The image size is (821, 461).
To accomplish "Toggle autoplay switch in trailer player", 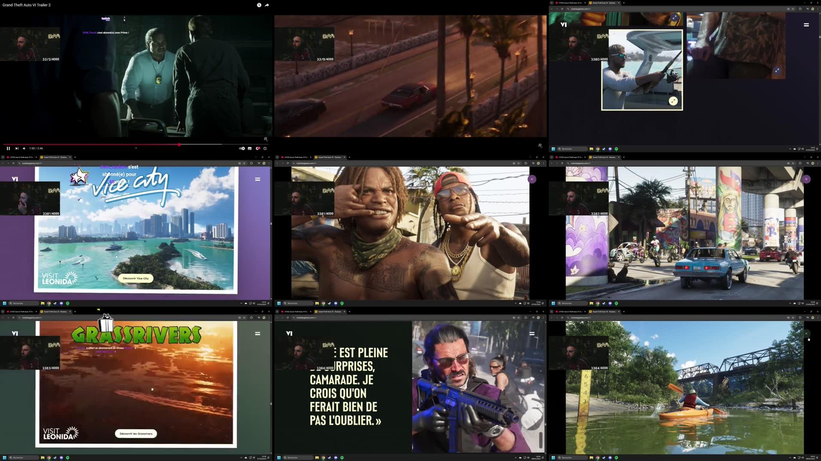I will pos(242,148).
